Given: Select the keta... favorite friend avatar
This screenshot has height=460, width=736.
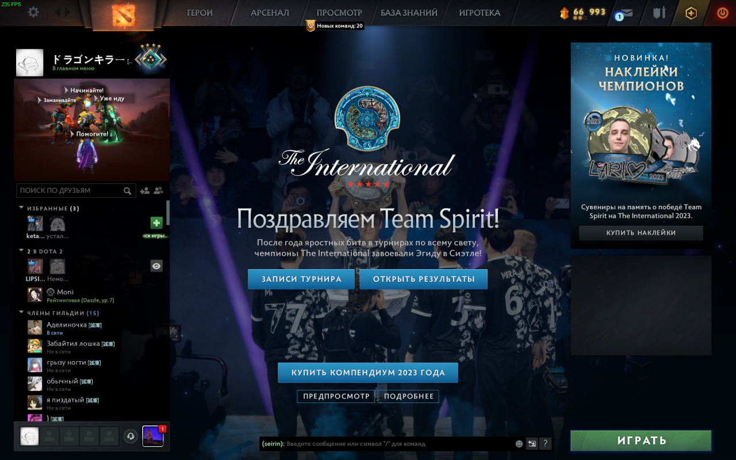Looking at the screenshot, I should 35,223.
